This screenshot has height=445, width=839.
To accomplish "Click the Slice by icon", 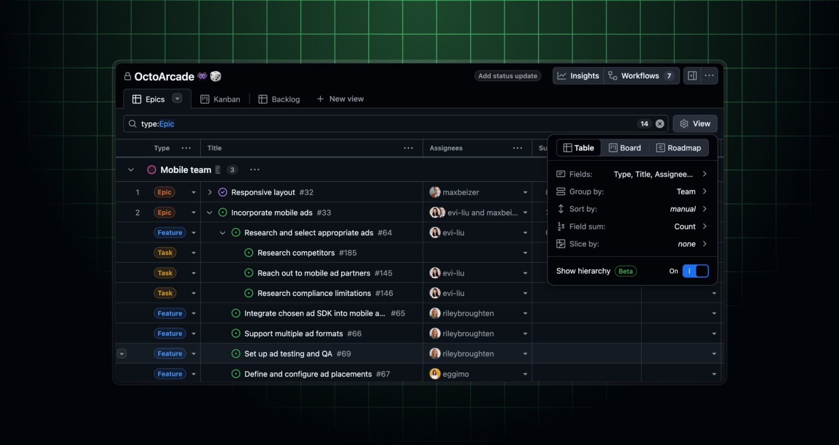I will [561, 244].
